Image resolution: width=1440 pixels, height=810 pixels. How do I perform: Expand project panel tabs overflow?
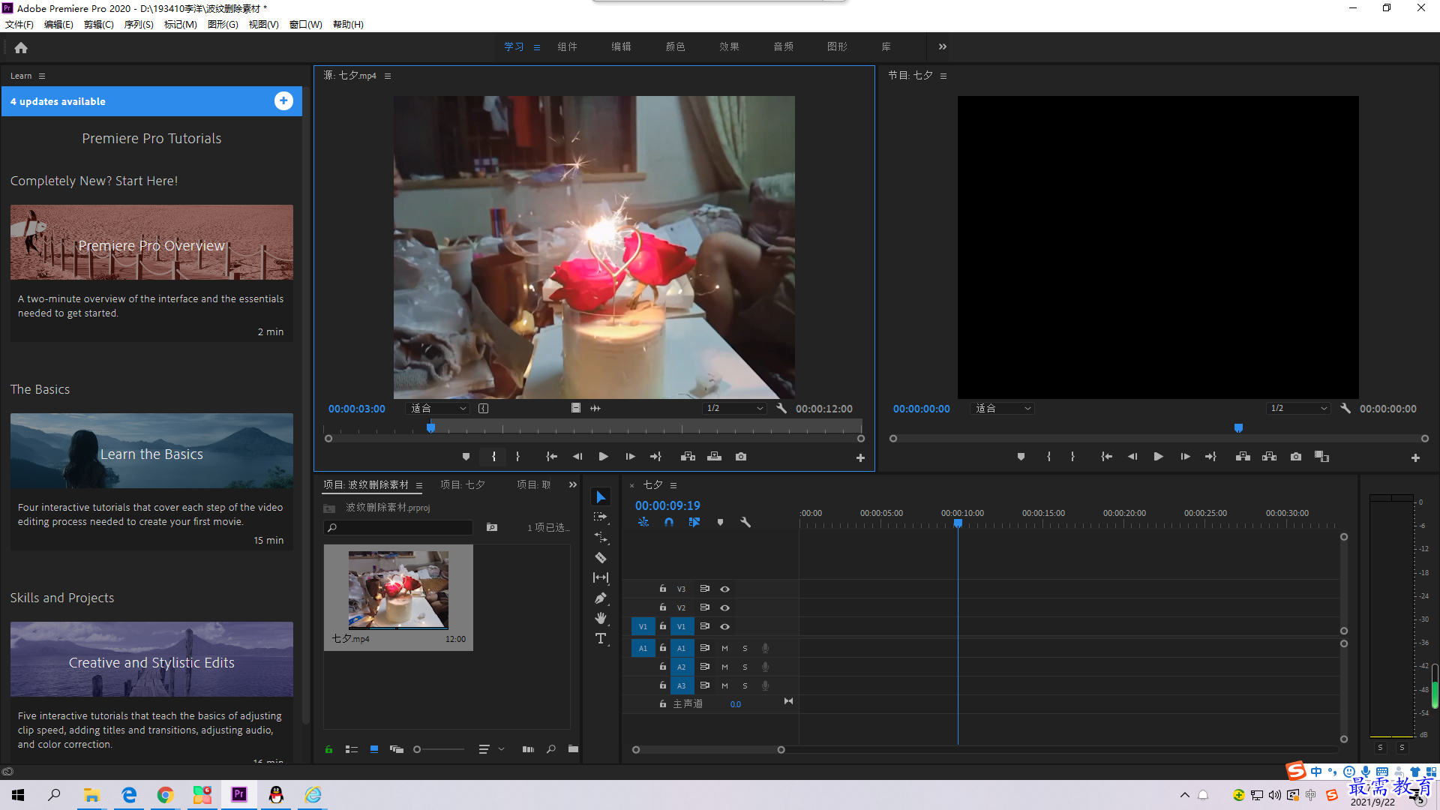tap(573, 485)
